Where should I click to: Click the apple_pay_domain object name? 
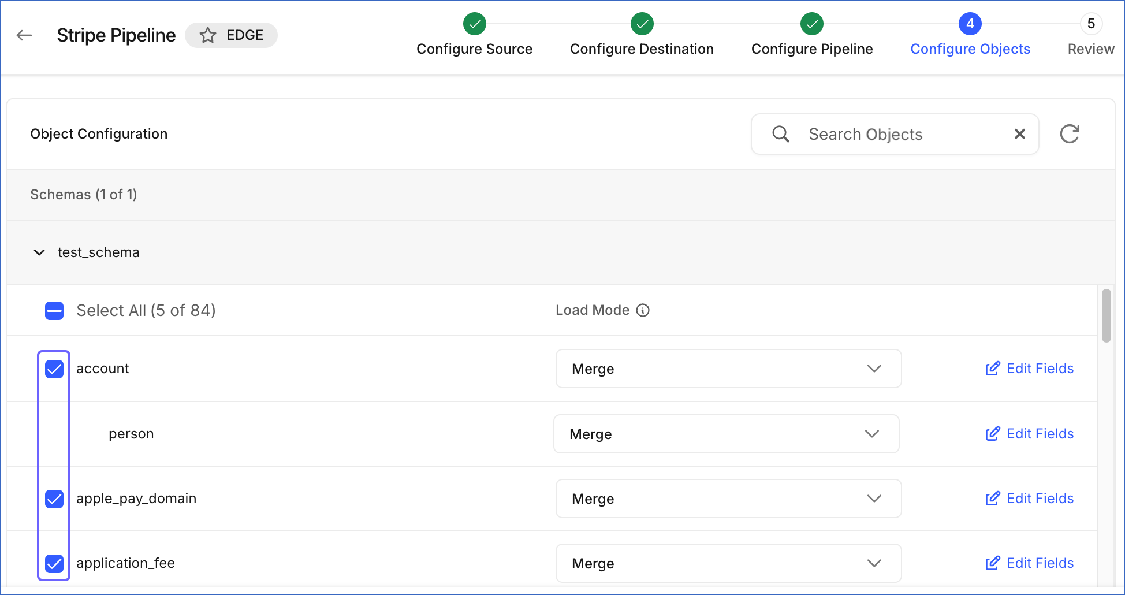click(x=136, y=499)
